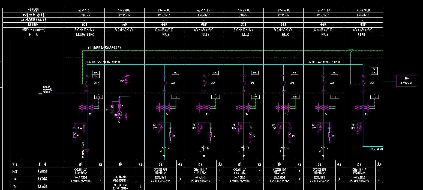Pick the KMS box in AH04 cabinet
The height and width of the screenshot is (190, 423).
[215, 73]
